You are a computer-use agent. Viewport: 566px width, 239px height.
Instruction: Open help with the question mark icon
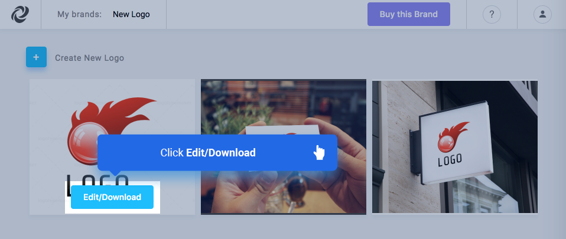(x=492, y=14)
